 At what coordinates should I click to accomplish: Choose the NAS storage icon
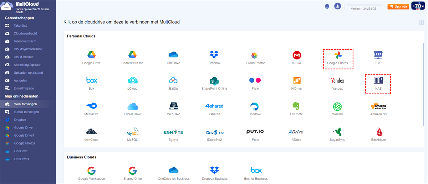(x=378, y=80)
